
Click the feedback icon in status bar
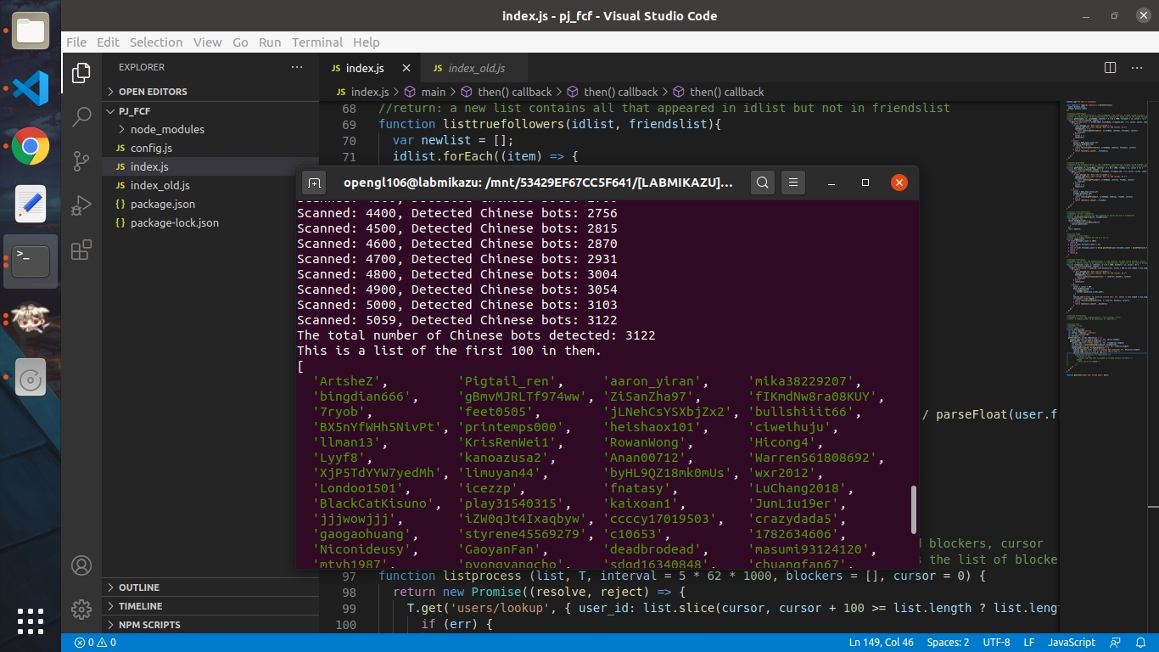pyautogui.click(x=1115, y=643)
